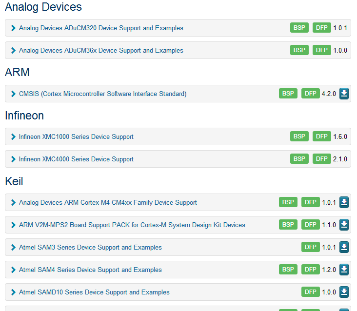The height and width of the screenshot is (311, 357).
Task: Click the Analog Devices section heading
Action: [x=43, y=7]
